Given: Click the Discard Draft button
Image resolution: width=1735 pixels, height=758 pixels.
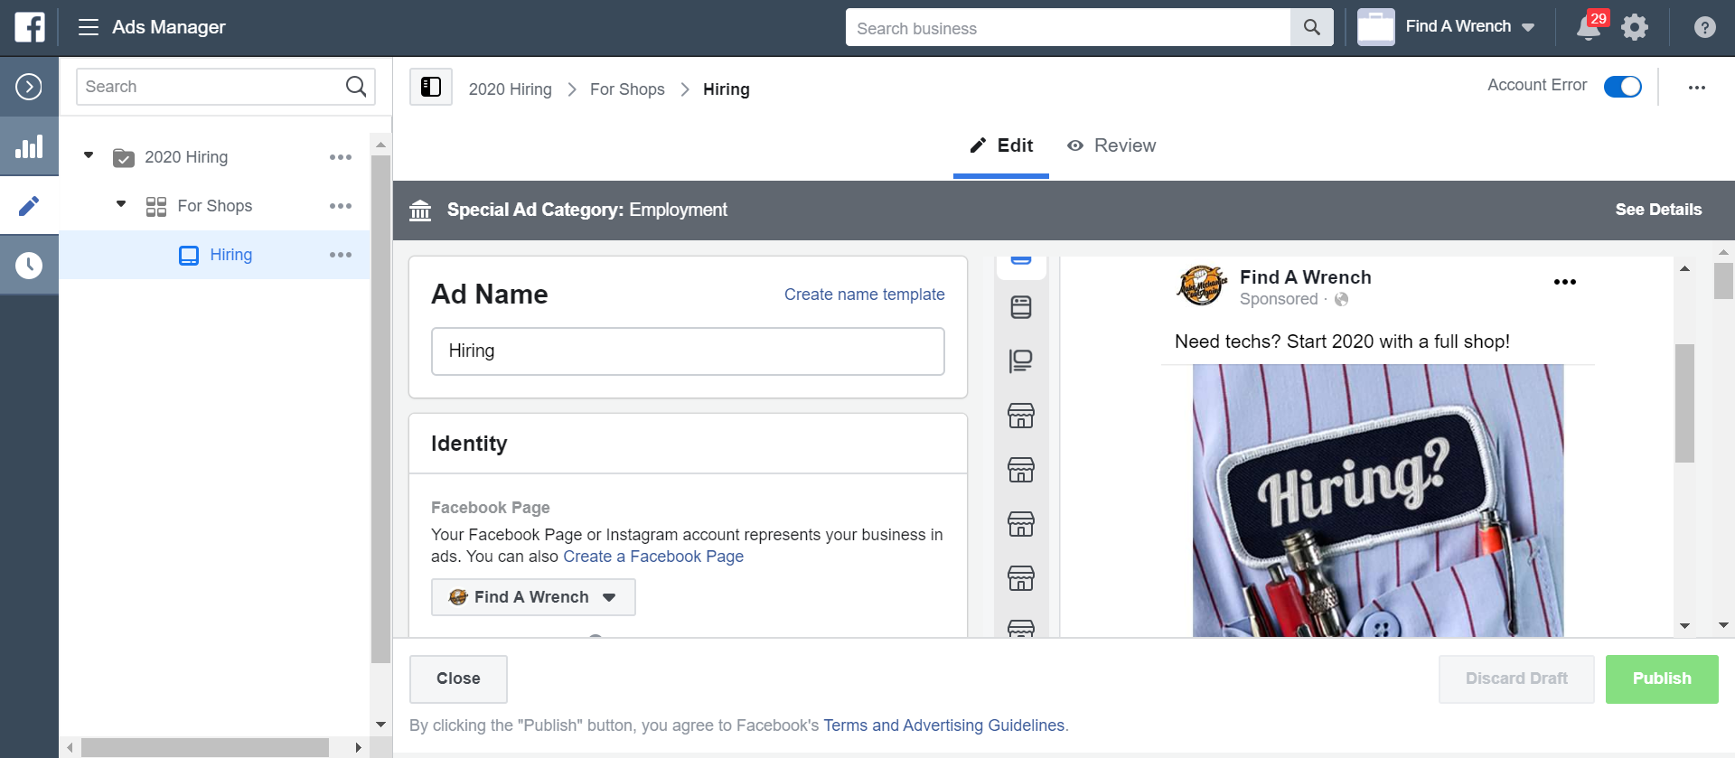Looking at the screenshot, I should [1516, 678].
